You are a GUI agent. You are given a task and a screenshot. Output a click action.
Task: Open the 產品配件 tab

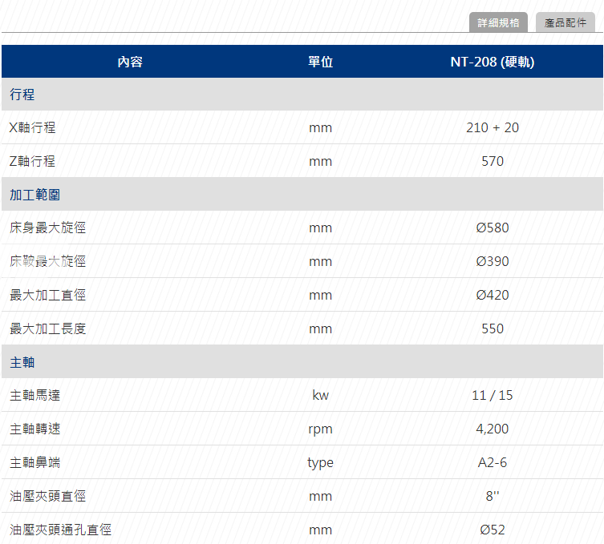click(x=565, y=22)
